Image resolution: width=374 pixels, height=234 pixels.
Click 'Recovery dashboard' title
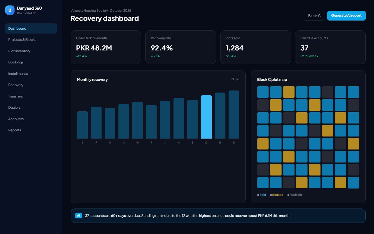[105, 18]
